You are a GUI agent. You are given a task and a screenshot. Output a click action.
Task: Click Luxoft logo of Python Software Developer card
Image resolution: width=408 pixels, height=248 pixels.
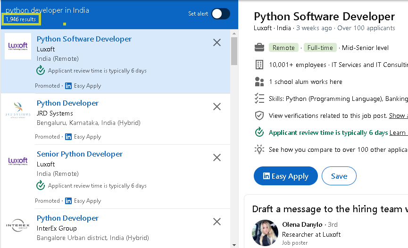click(x=18, y=46)
